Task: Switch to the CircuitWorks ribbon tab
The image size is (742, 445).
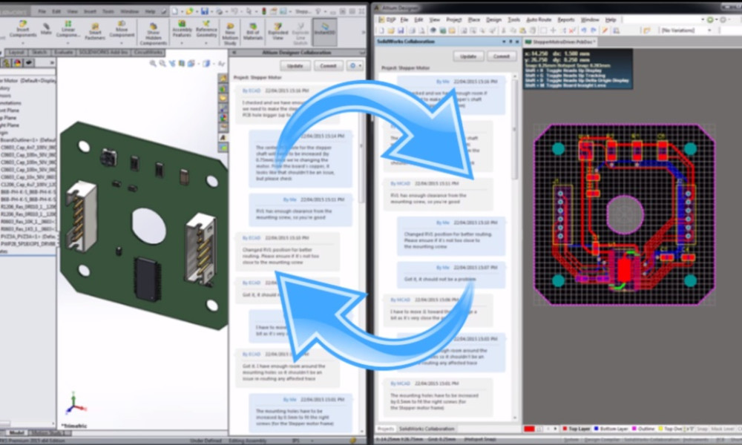Action: [148, 52]
